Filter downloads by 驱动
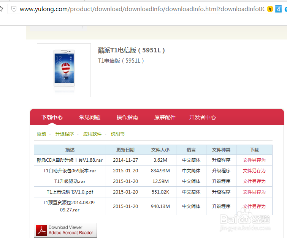The height and width of the screenshot is (238, 287). 41,134
